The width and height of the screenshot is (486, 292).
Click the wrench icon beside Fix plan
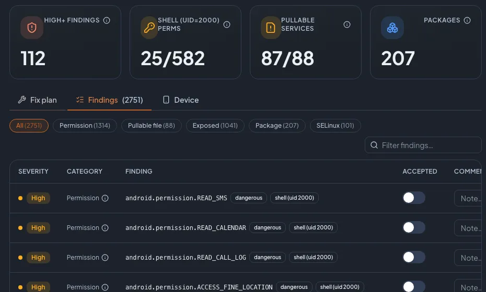(x=22, y=100)
